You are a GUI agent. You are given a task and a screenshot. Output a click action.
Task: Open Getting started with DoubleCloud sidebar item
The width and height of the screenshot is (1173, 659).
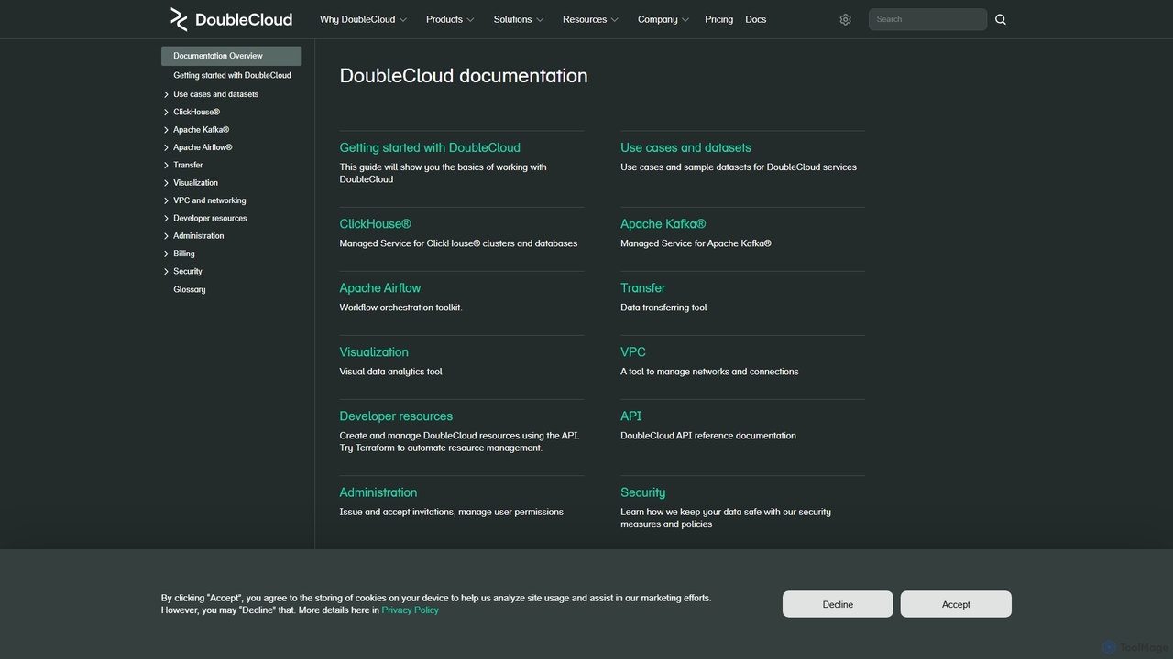tap(232, 75)
